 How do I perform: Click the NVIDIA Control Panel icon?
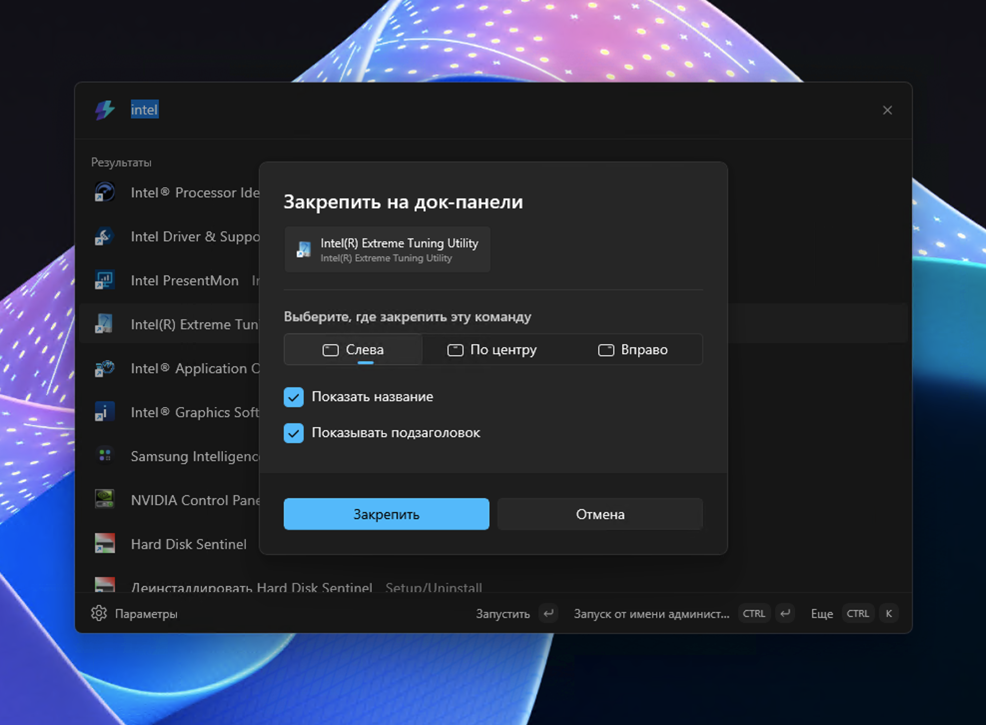105,500
